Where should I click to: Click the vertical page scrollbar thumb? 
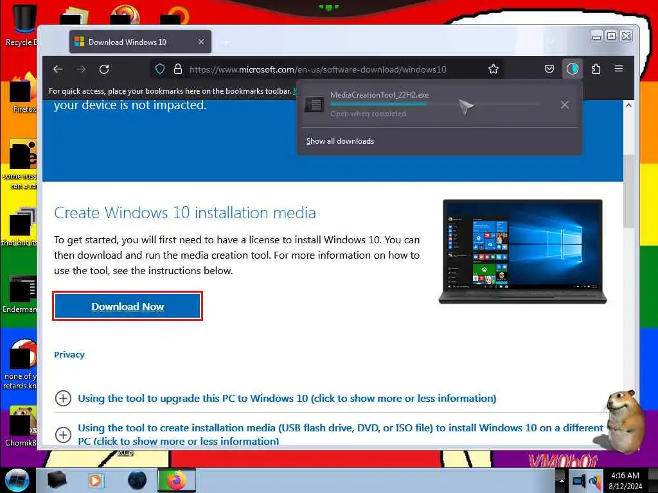click(628, 191)
